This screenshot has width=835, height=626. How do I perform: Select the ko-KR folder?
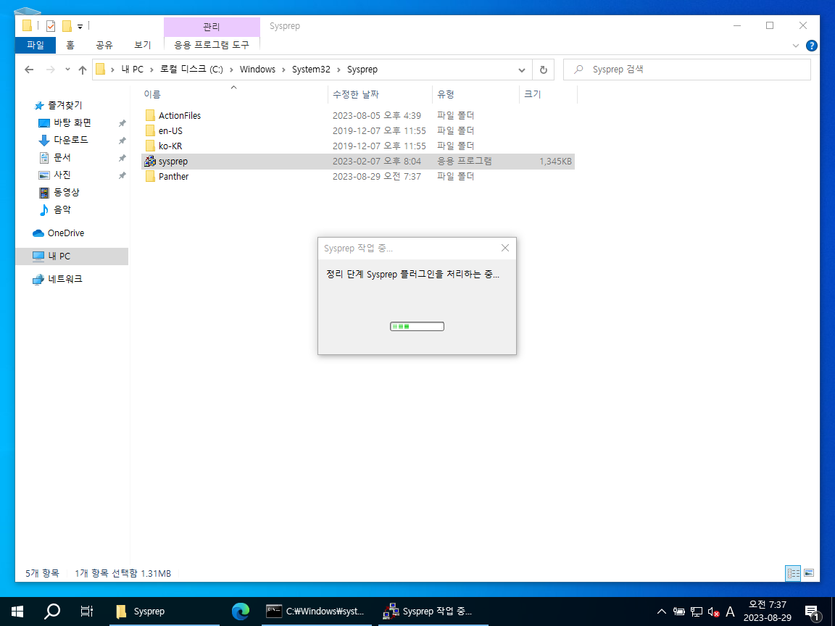pos(358,146)
